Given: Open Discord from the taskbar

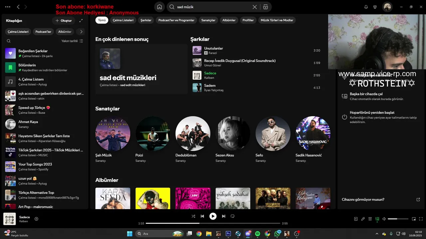Looking at the screenshot, I should [x=248, y=234].
